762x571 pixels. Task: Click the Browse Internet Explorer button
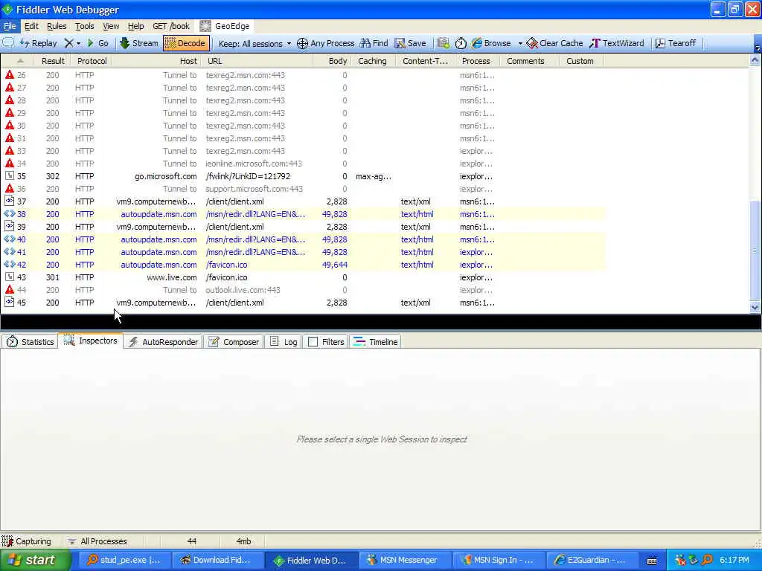coord(491,43)
